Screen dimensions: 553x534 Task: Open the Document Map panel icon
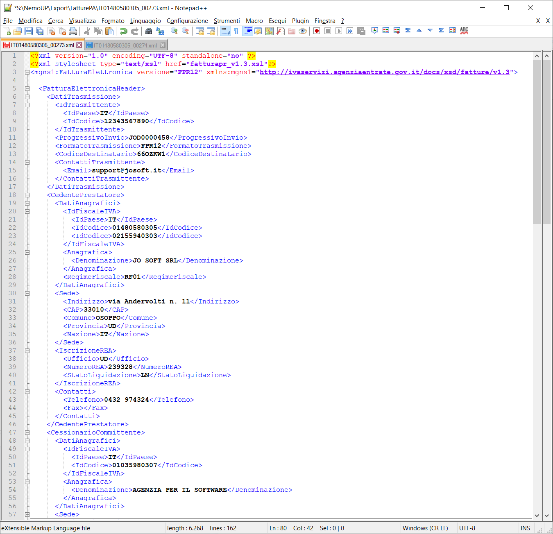(269, 31)
